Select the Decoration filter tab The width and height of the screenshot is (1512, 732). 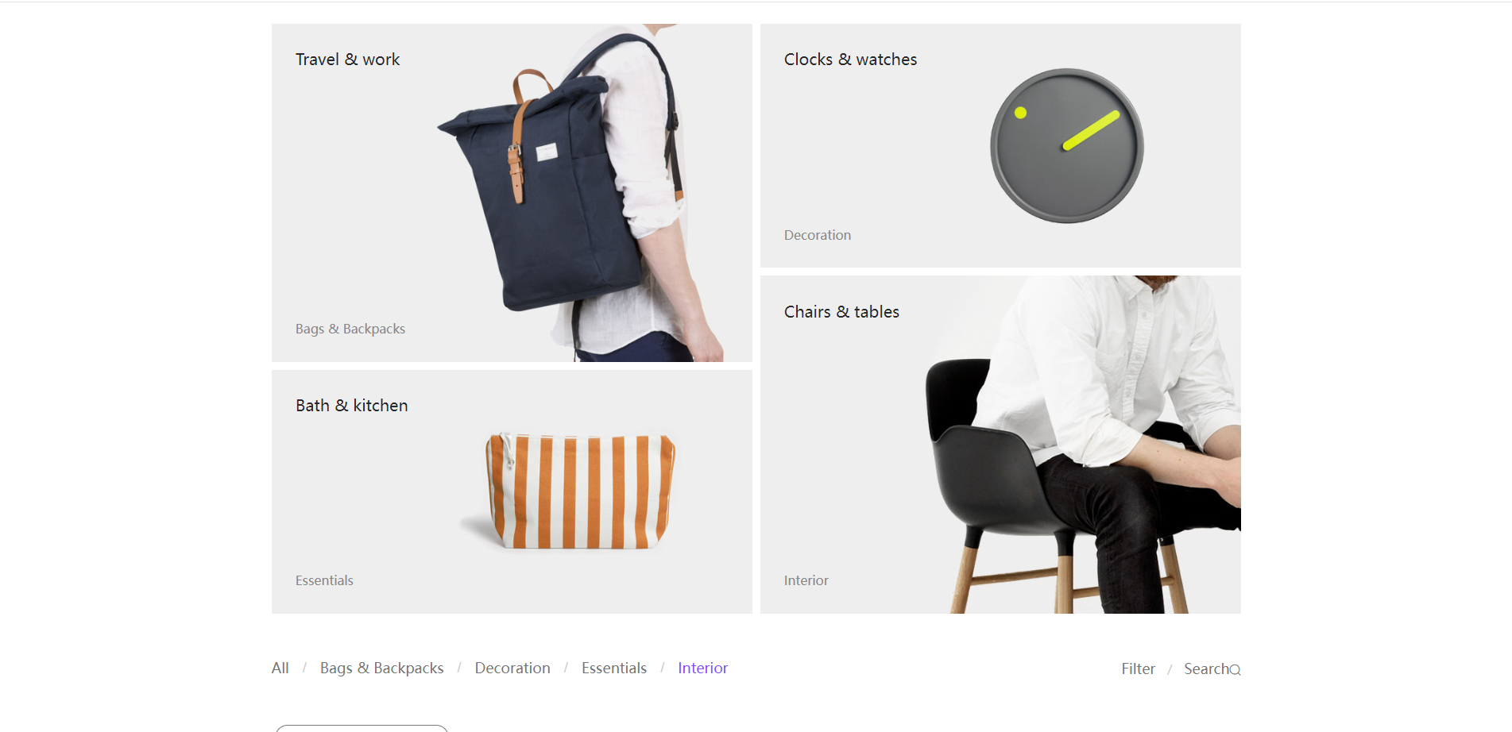[512, 668]
